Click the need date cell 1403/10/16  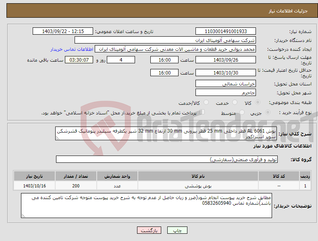35,186
